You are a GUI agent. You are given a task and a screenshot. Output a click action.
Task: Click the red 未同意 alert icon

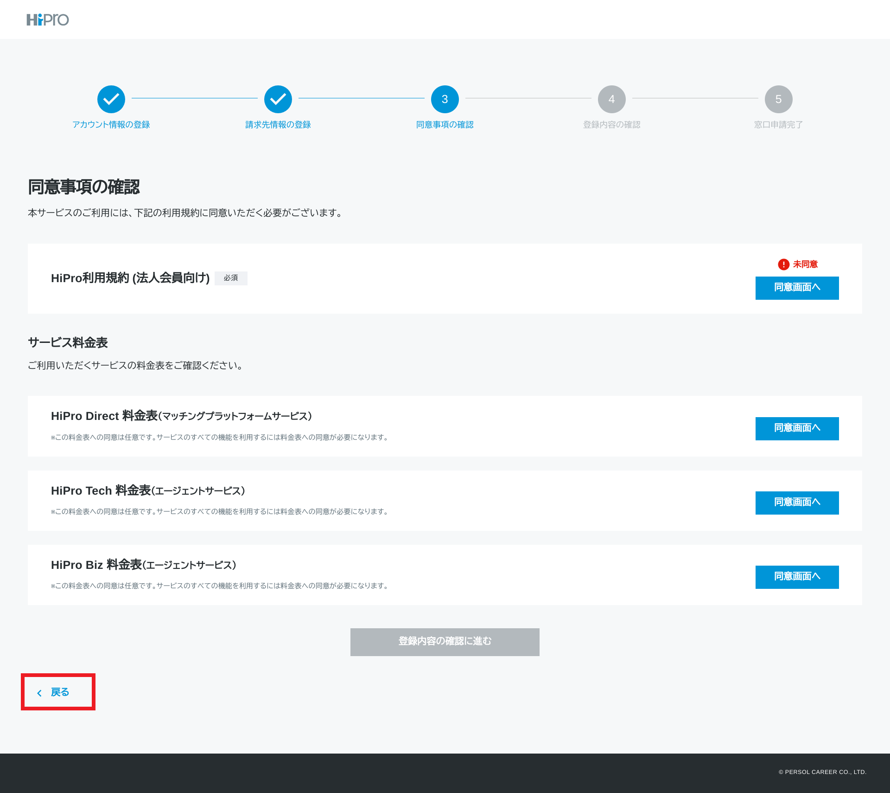(x=782, y=264)
